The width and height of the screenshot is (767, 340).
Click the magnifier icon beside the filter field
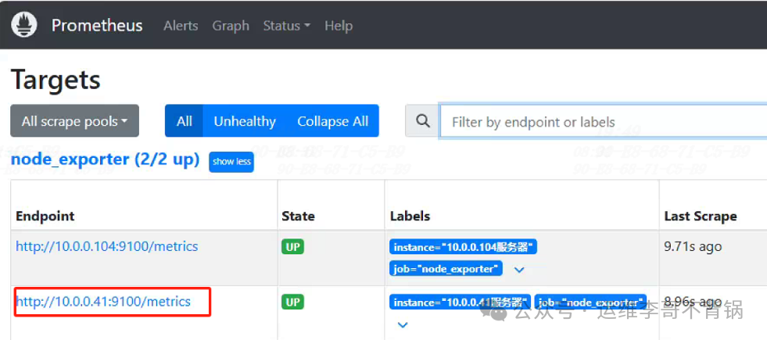423,121
